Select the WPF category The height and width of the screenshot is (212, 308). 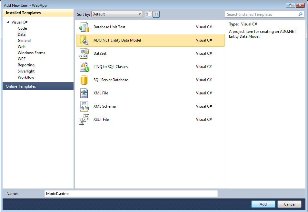pyautogui.click(x=22, y=59)
